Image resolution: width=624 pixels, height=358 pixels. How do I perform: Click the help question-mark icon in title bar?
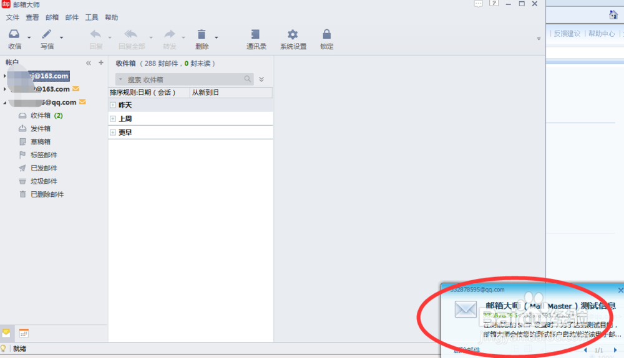494,3
